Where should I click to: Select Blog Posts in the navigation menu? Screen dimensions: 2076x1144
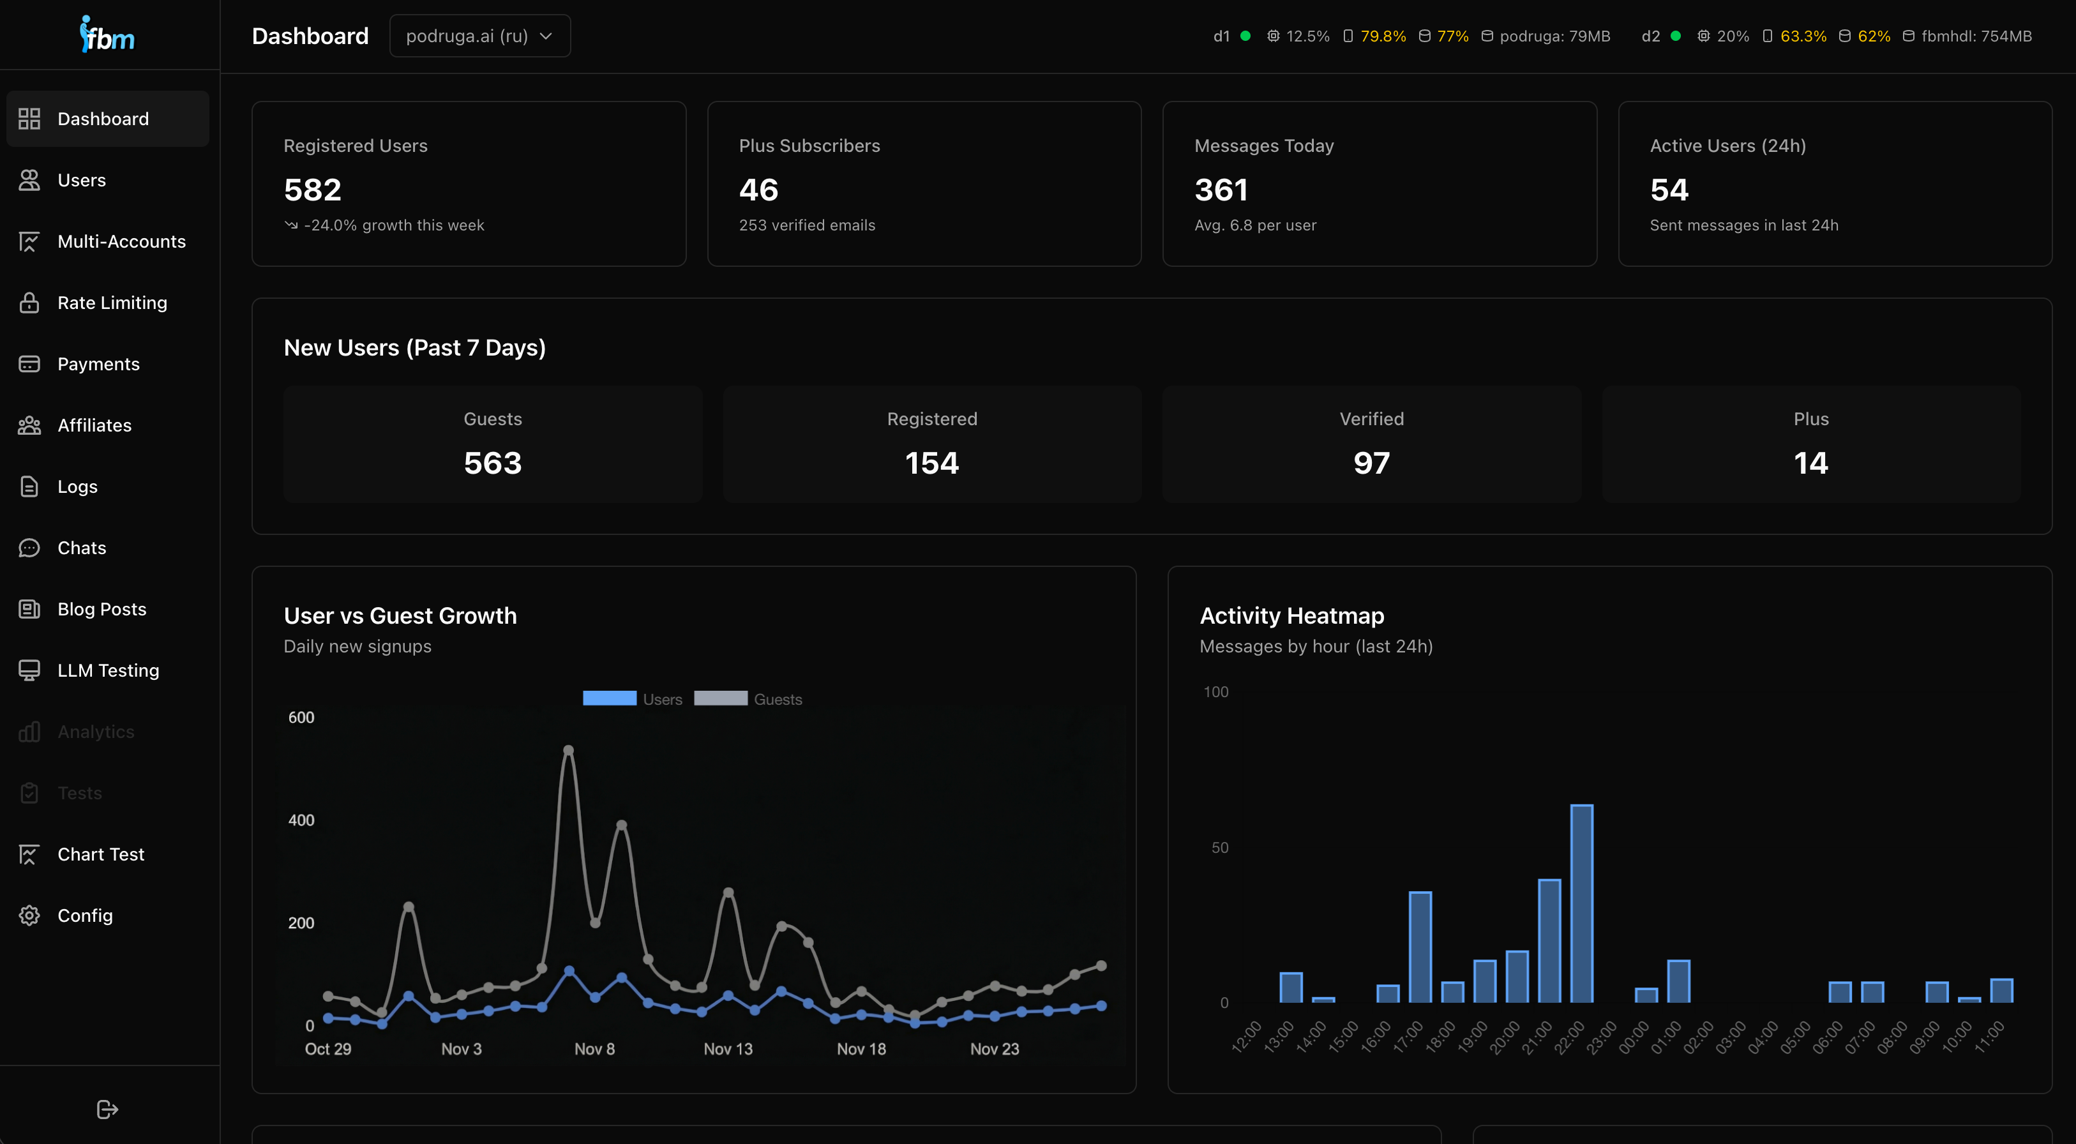[102, 608]
